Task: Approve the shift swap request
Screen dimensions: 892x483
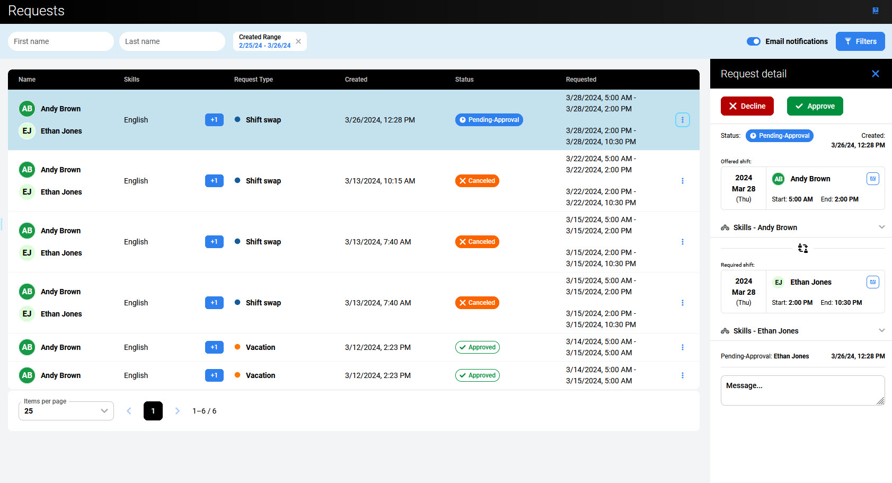Action: [815, 106]
